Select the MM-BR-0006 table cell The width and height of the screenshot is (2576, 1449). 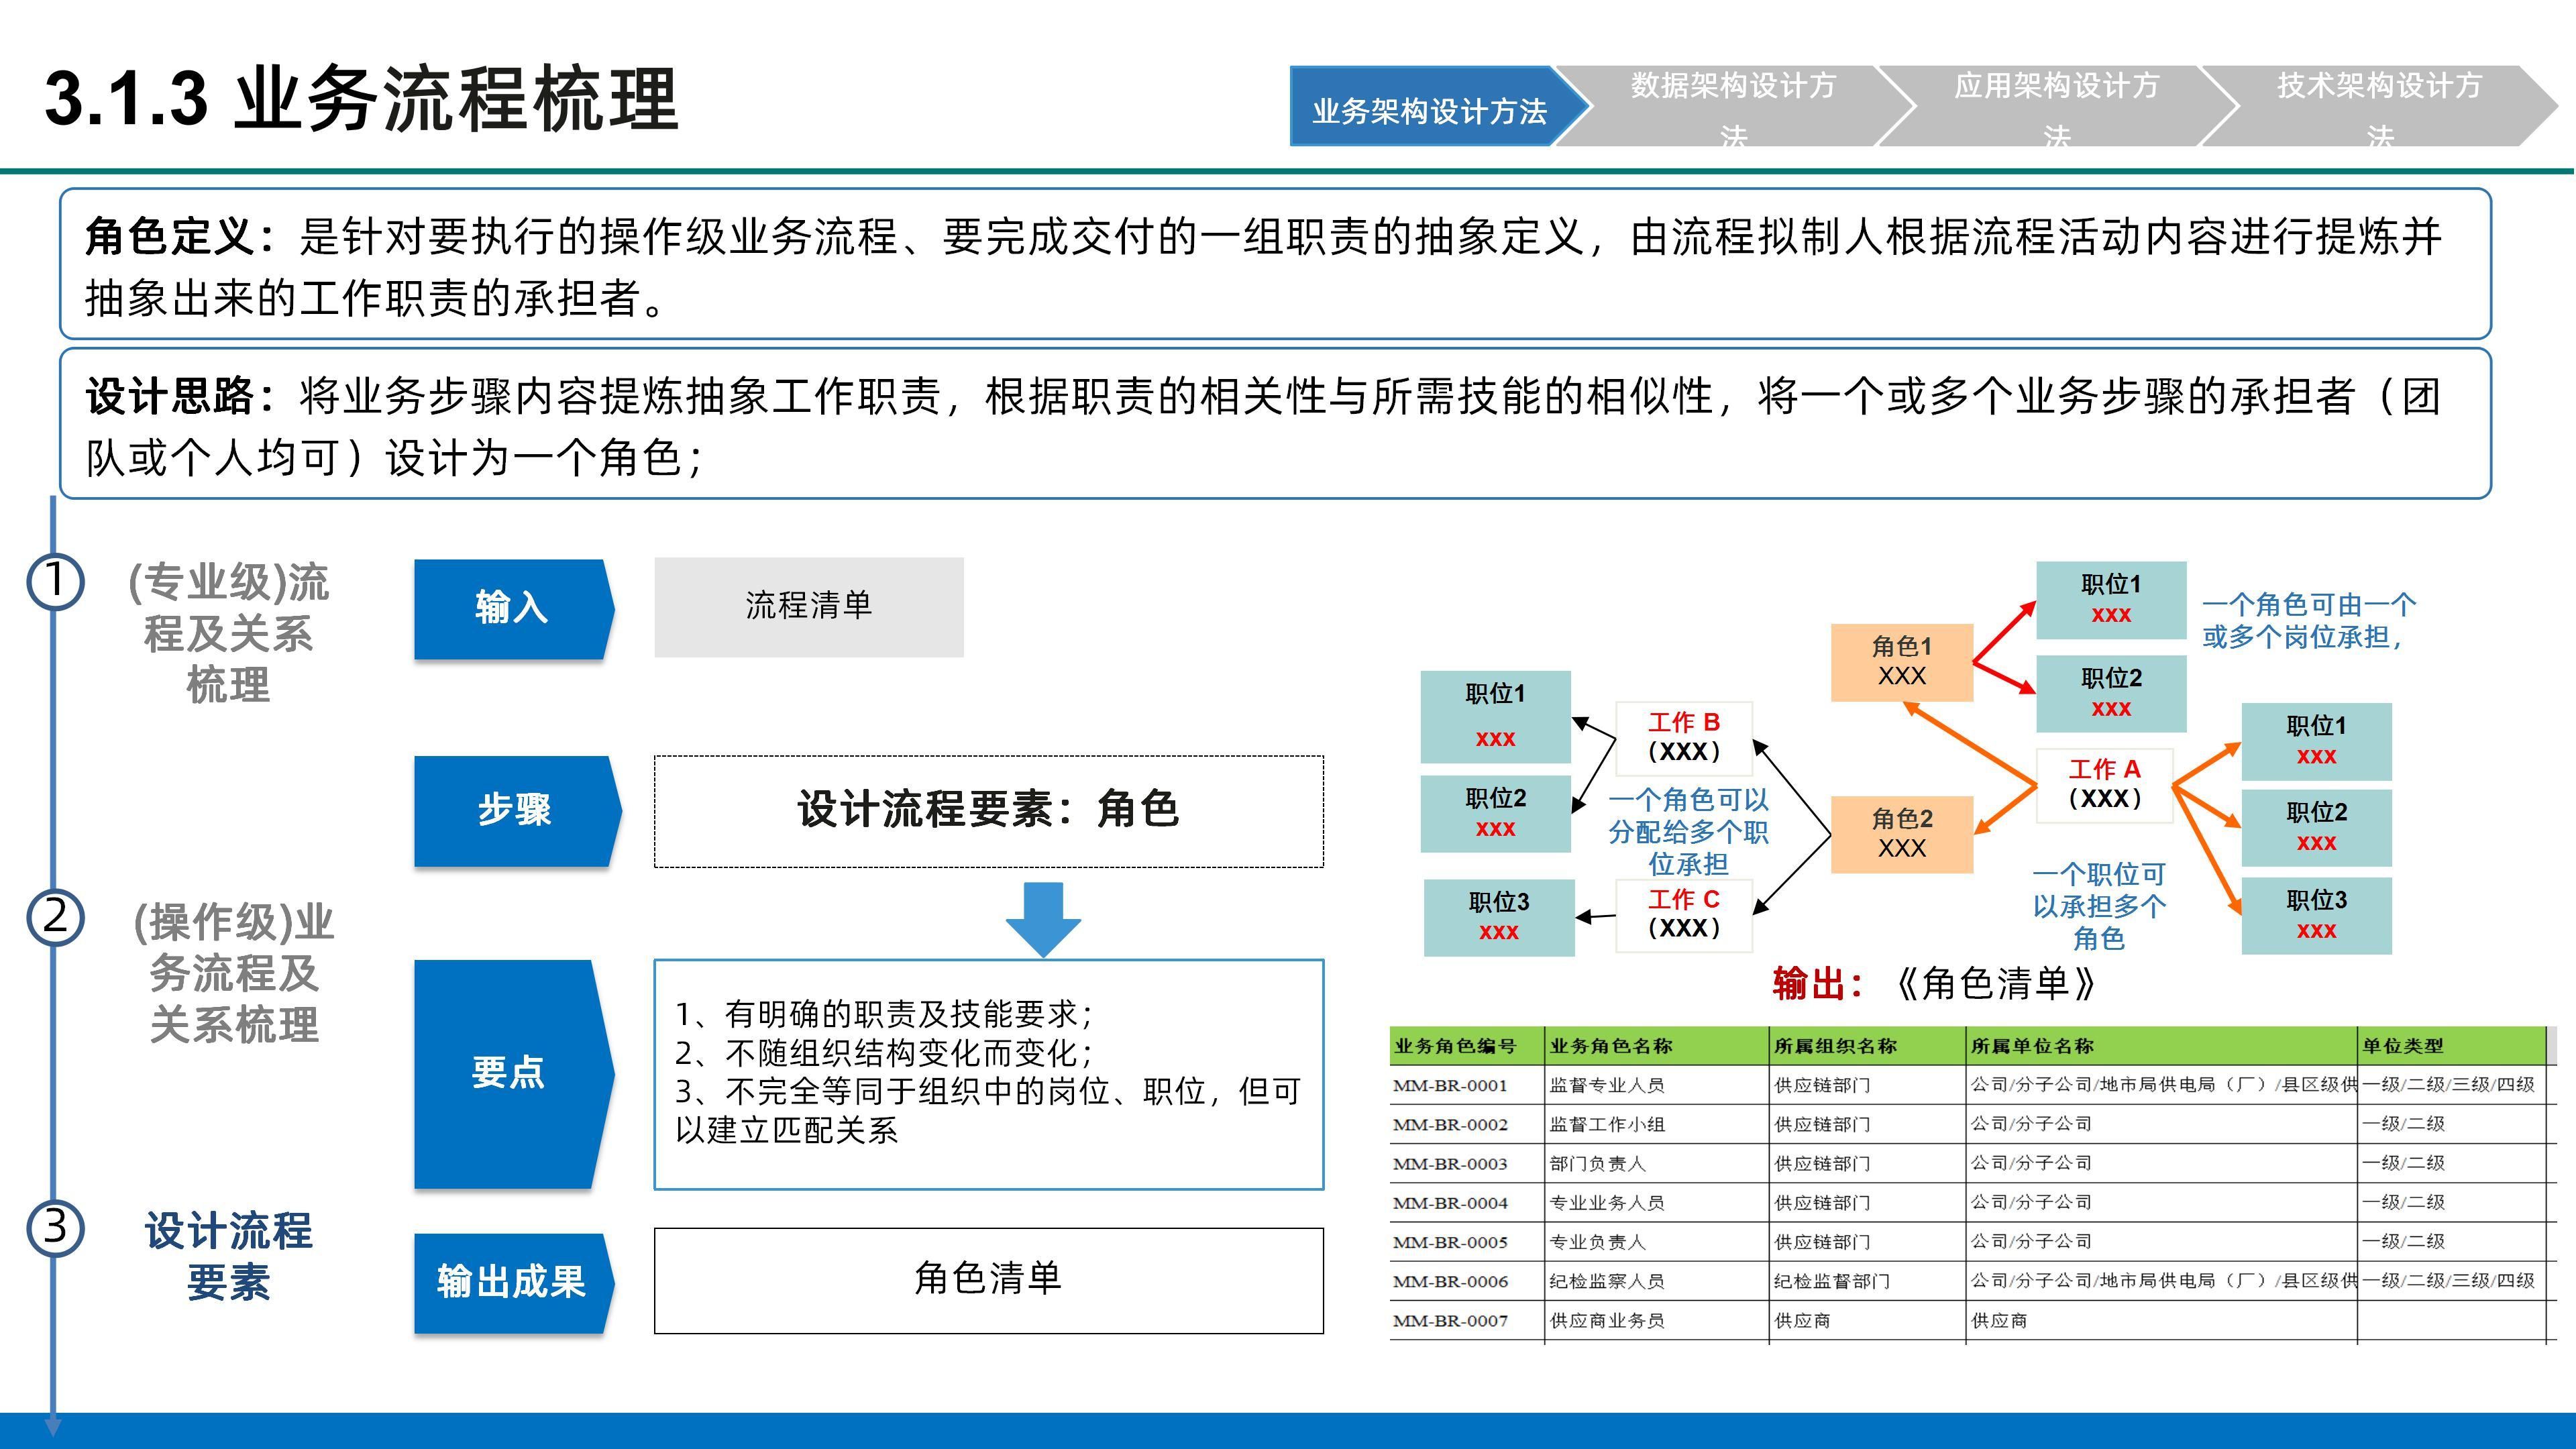1466,1281
